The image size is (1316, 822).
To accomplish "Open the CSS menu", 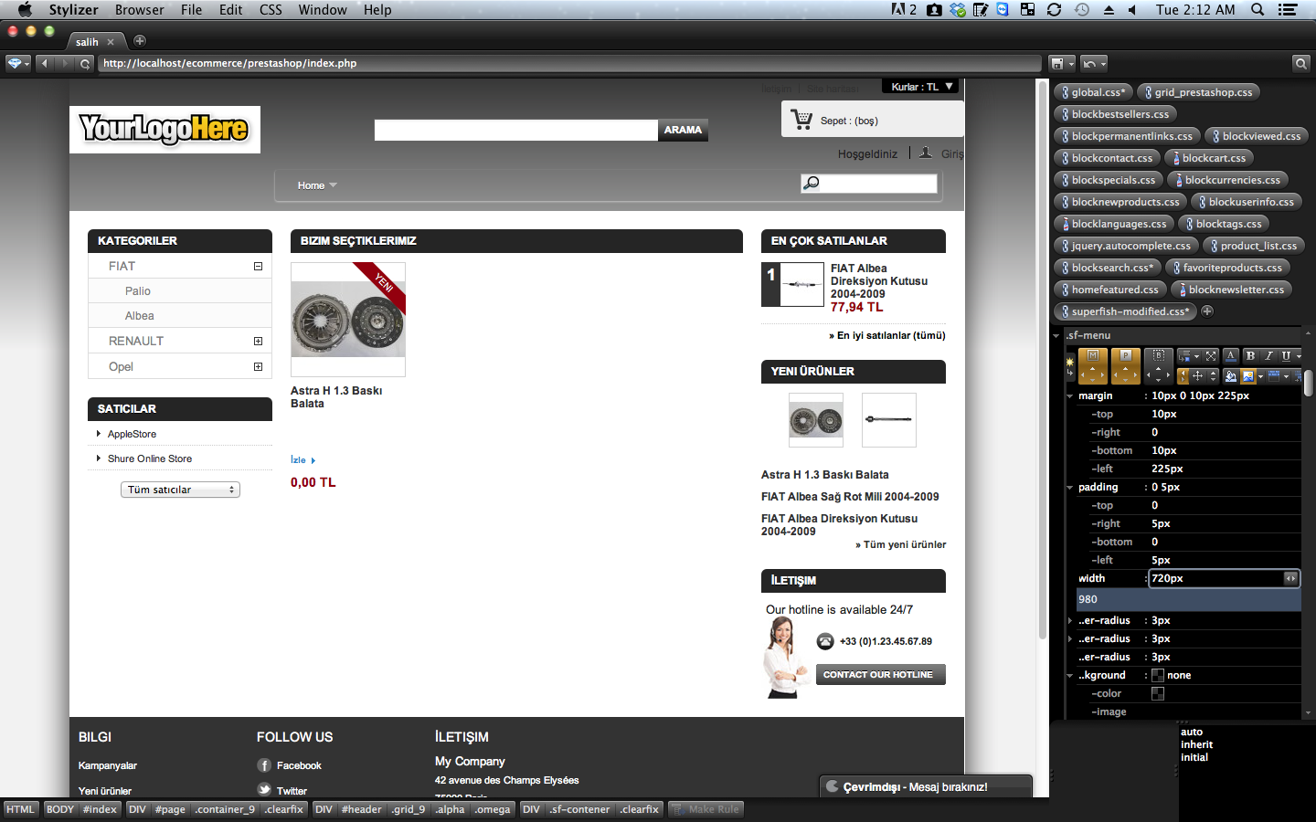I will (x=271, y=9).
